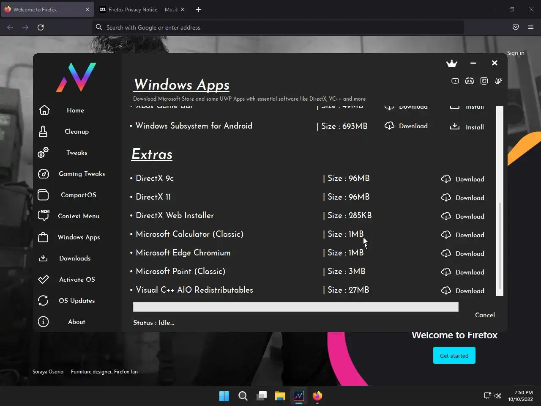
Task: Close the Firefox Privacy Notice tab
Action: pos(183,9)
